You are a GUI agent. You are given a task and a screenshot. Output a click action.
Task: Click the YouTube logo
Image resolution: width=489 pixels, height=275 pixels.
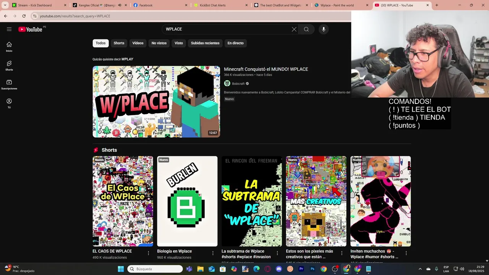coord(30,29)
